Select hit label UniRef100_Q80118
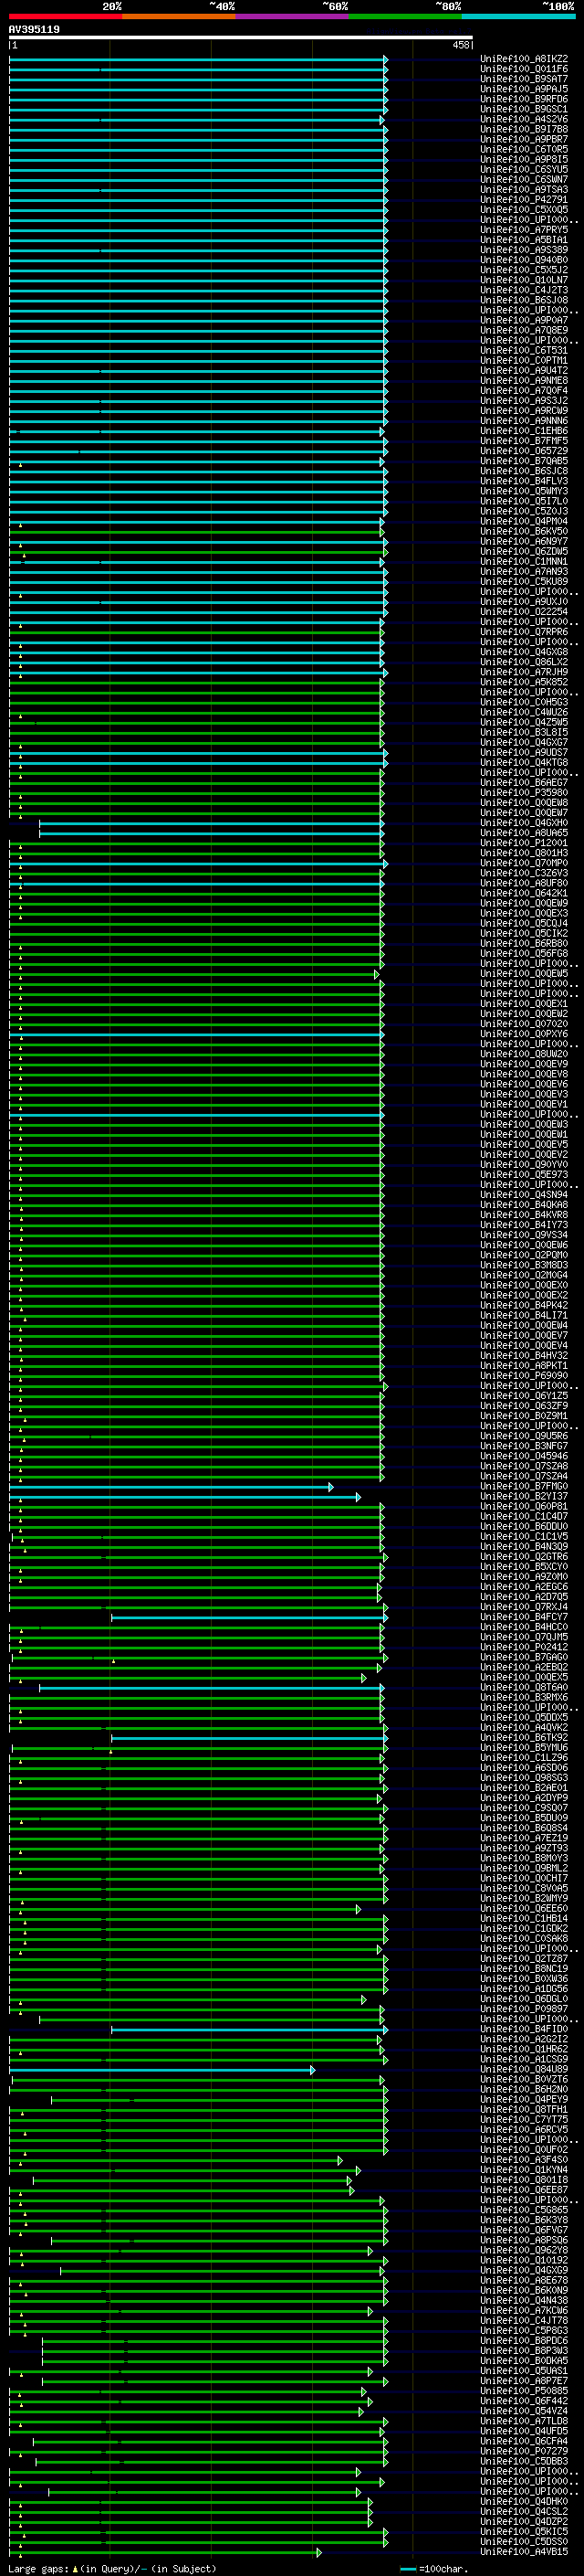Viewport: 584px width, 2576px height. coord(524,2180)
